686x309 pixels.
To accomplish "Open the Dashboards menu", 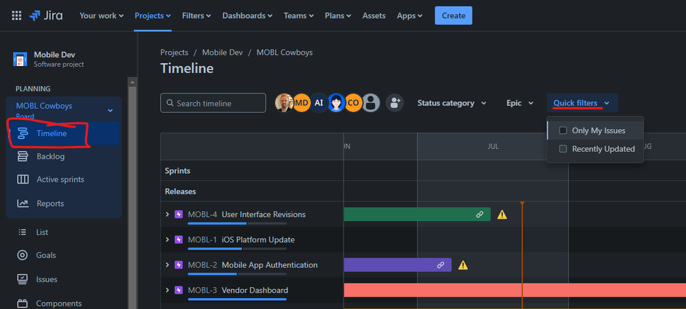I will pyautogui.click(x=247, y=16).
